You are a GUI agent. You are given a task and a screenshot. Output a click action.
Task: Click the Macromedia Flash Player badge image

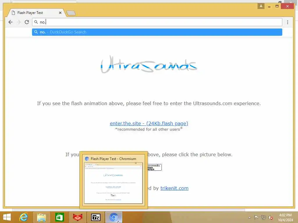tap(155, 168)
